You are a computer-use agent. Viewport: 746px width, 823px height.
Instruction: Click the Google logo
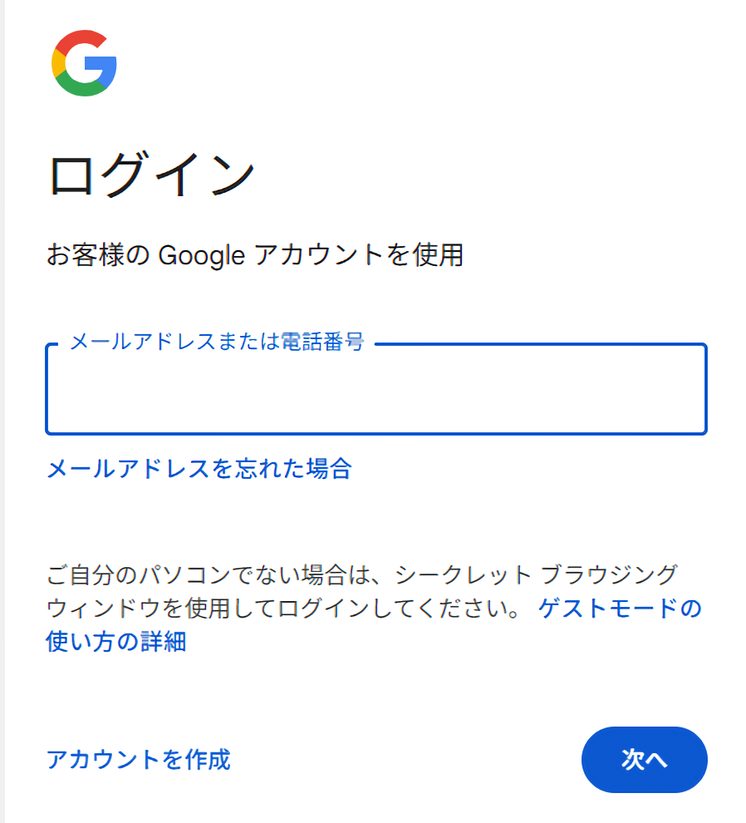(x=84, y=63)
